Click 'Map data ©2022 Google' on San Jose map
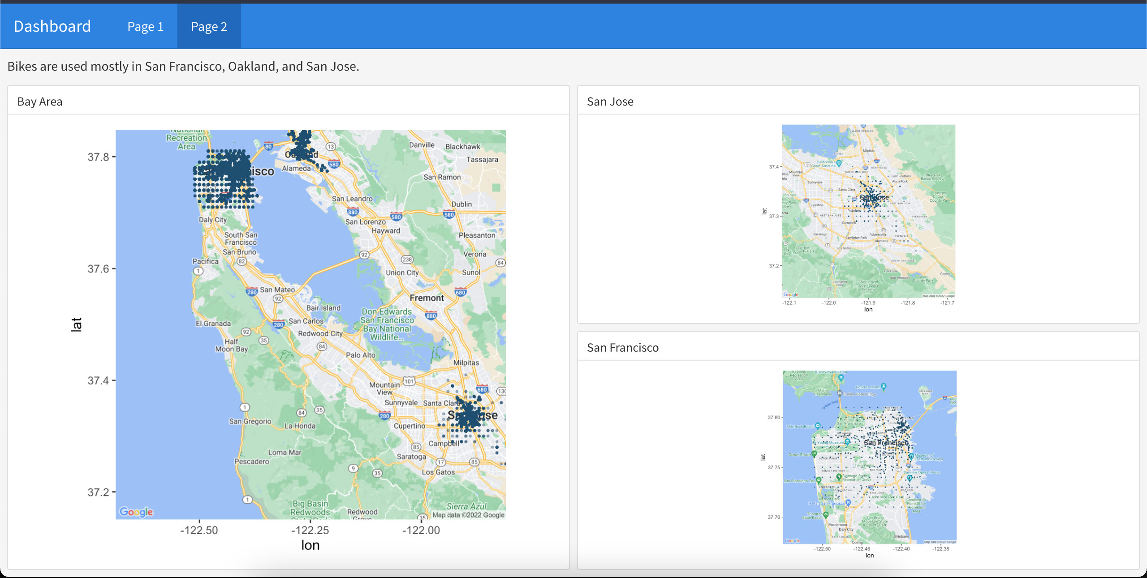This screenshot has height=578, width=1147. (937, 295)
